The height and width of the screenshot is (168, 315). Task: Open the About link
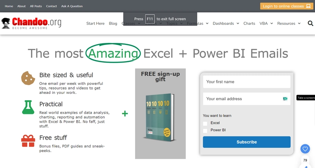(x=21, y=6)
